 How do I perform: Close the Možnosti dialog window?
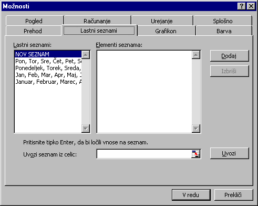pos(251,6)
